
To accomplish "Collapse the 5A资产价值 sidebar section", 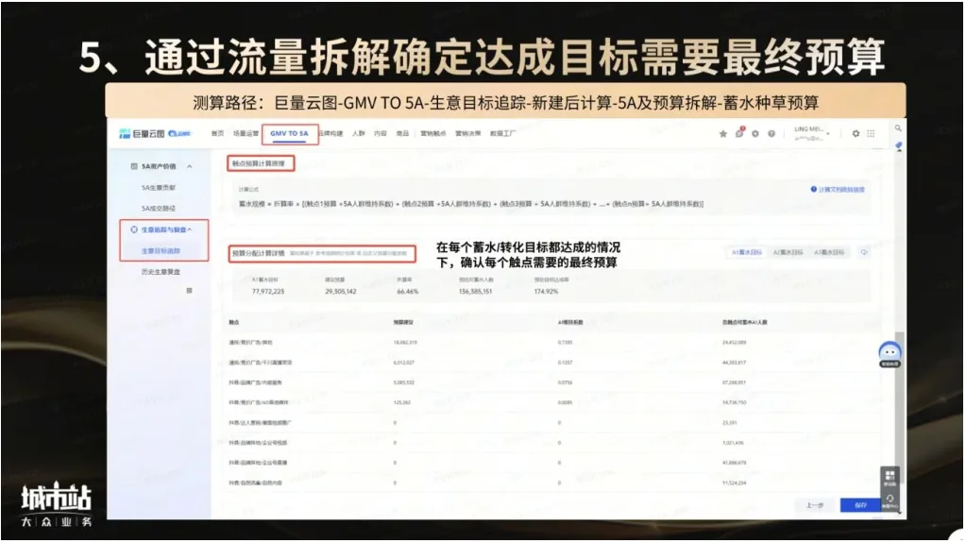I will (189, 166).
